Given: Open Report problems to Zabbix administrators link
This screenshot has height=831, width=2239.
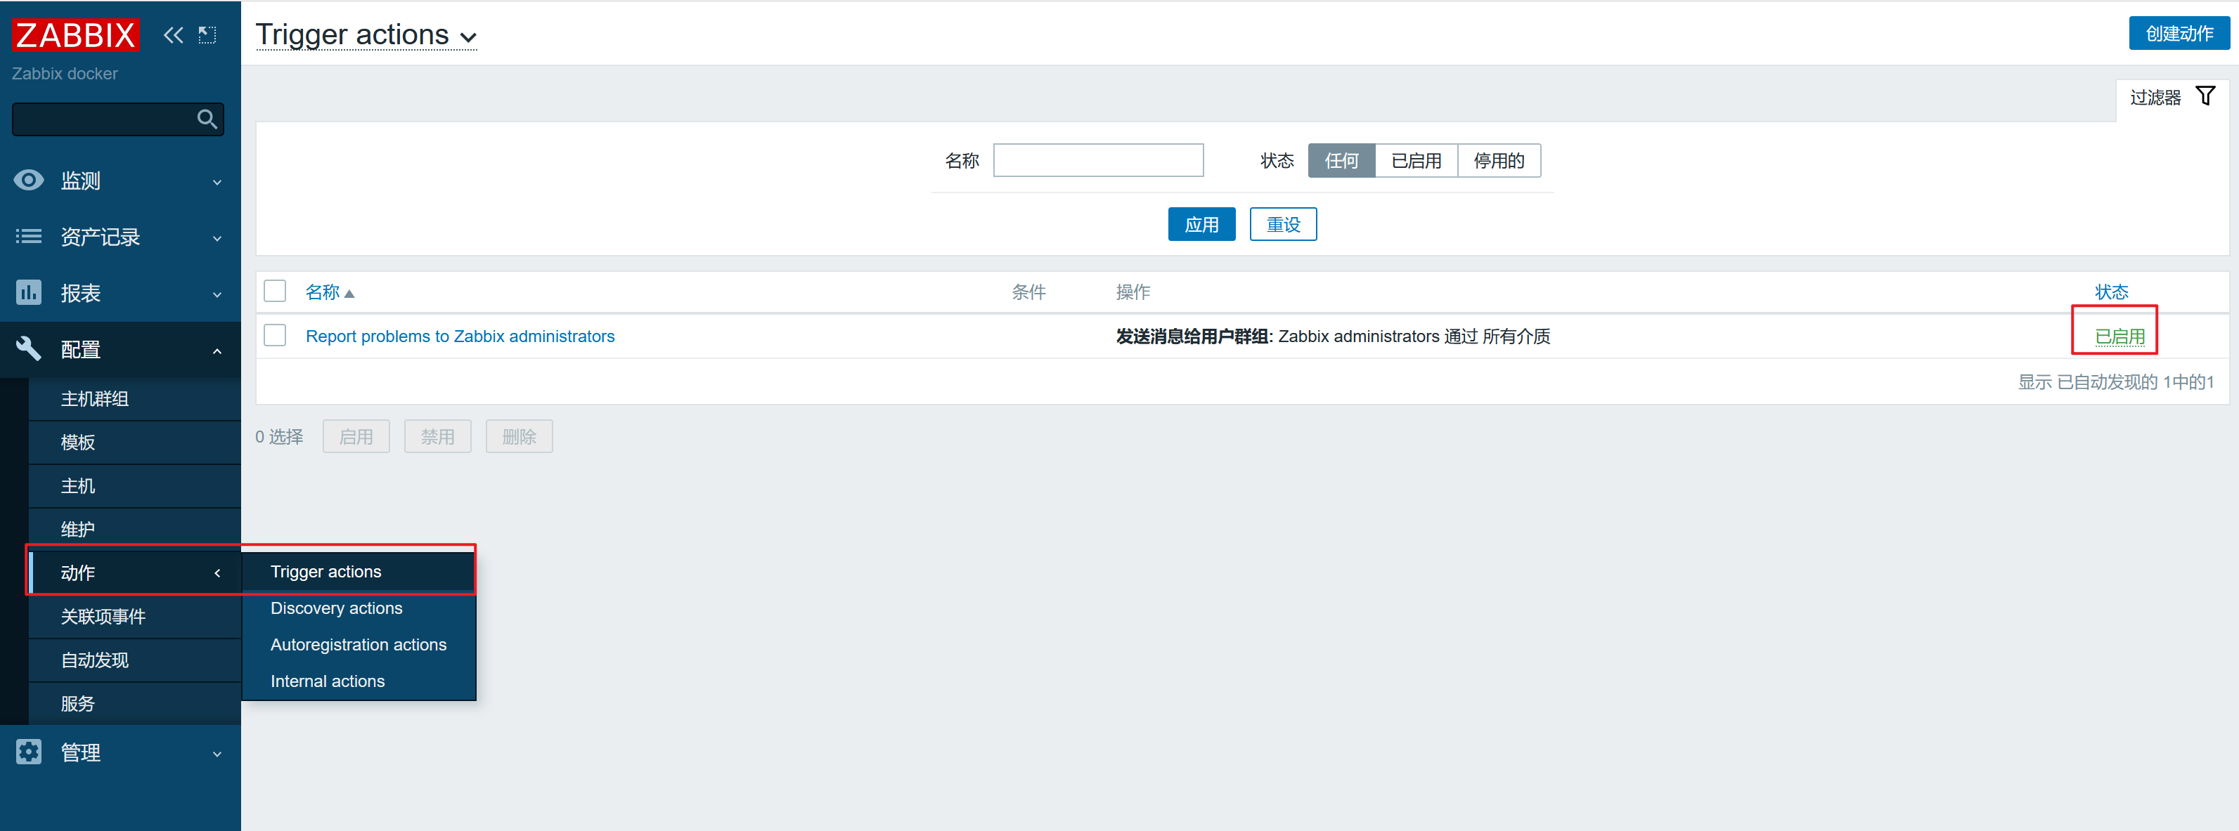Looking at the screenshot, I should [460, 336].
